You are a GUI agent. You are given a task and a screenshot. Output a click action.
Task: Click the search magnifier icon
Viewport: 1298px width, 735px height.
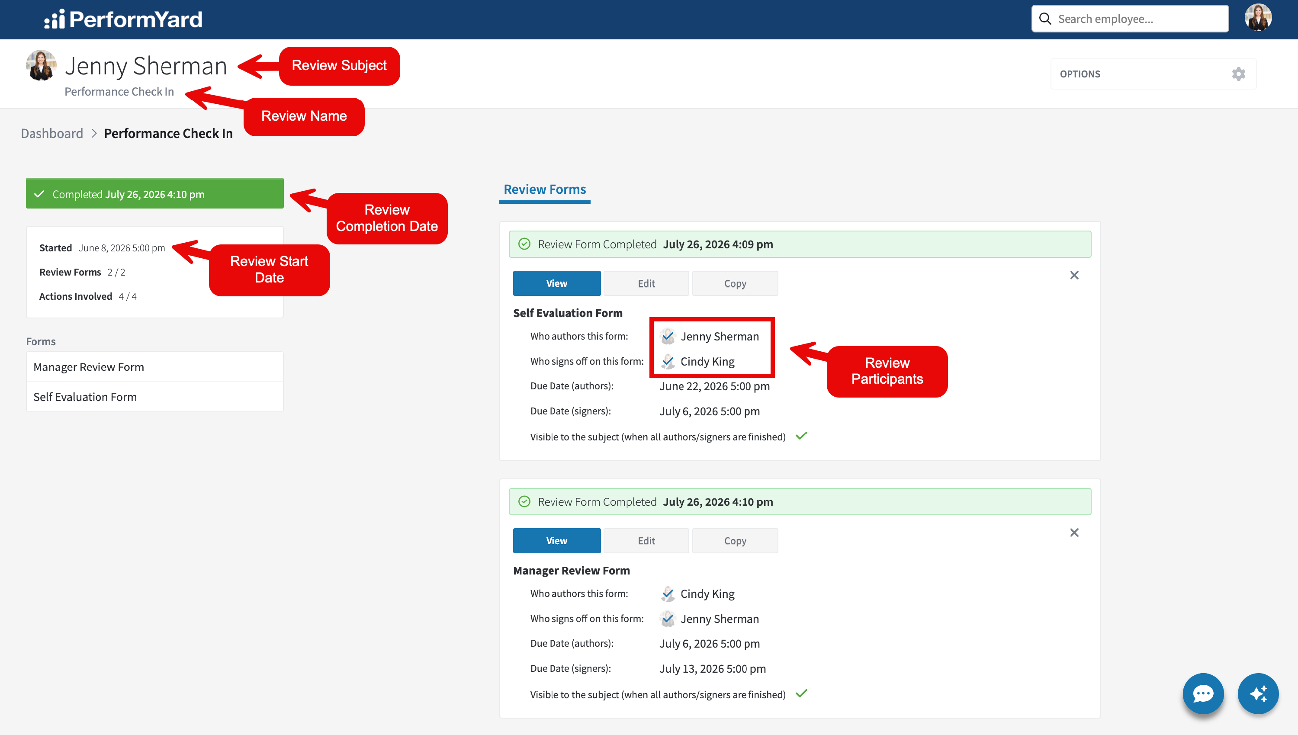tap(1045, 19)
